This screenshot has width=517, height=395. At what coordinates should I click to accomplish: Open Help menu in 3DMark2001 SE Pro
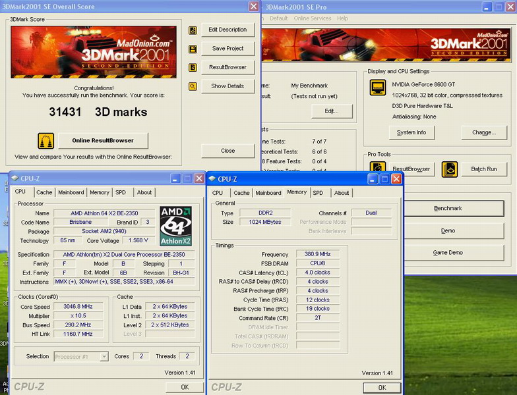[342, 18]
